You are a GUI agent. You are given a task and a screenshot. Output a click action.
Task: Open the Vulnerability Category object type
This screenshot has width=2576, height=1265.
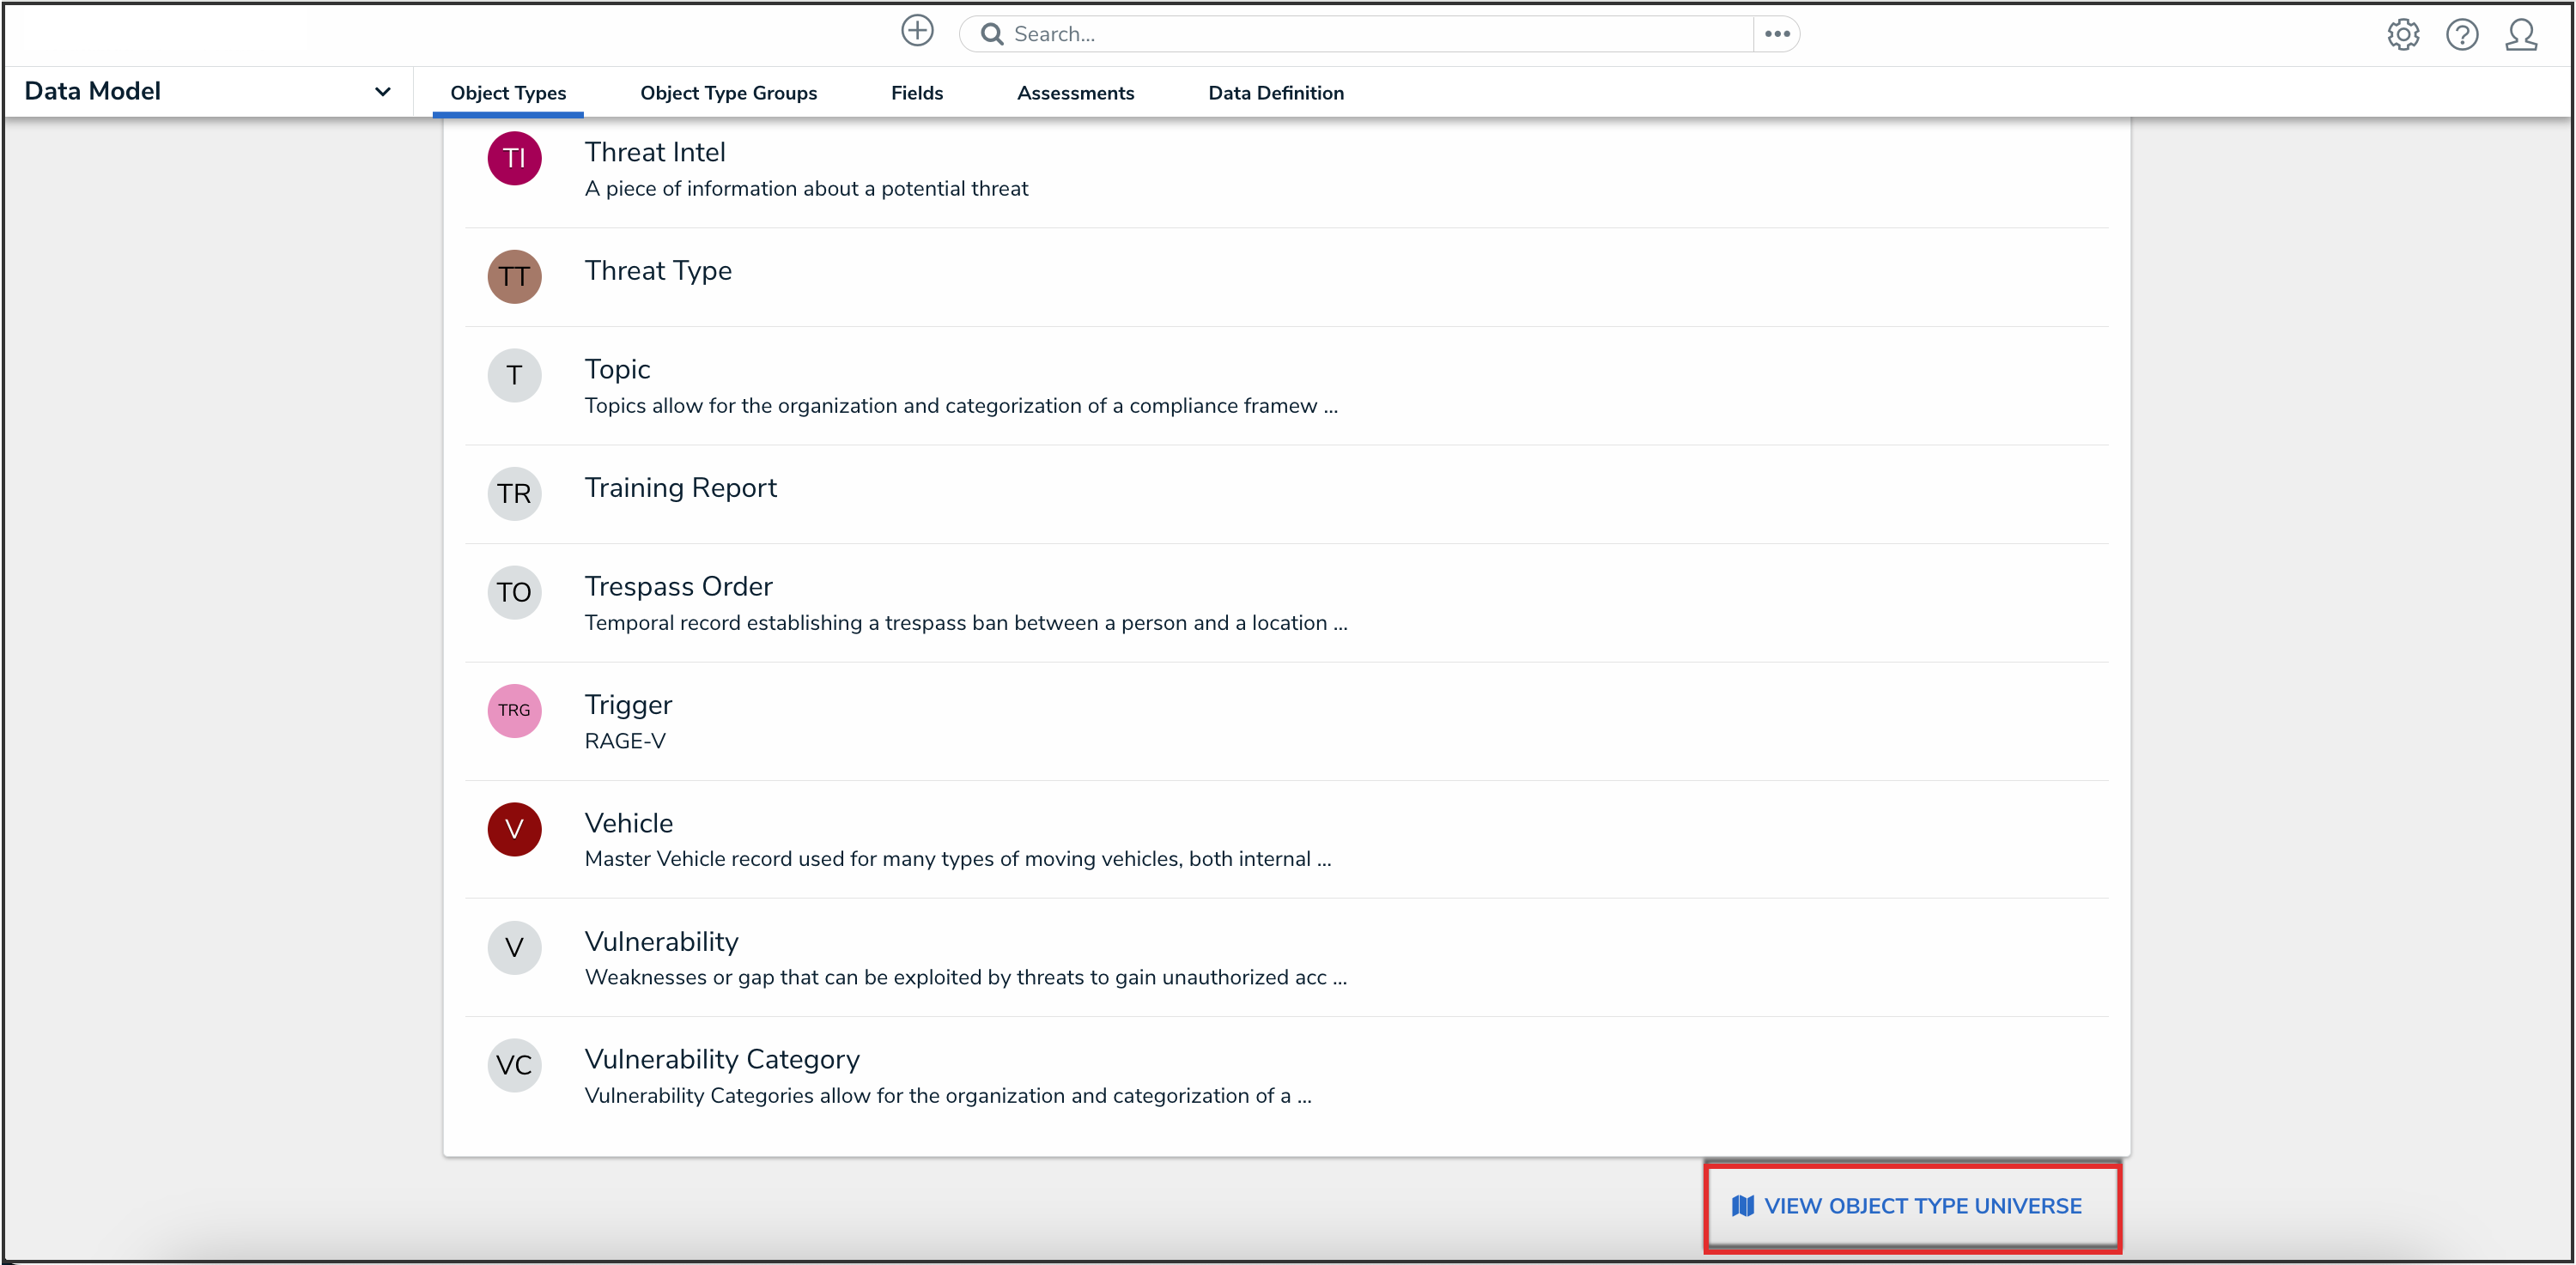click(721, 1059)
